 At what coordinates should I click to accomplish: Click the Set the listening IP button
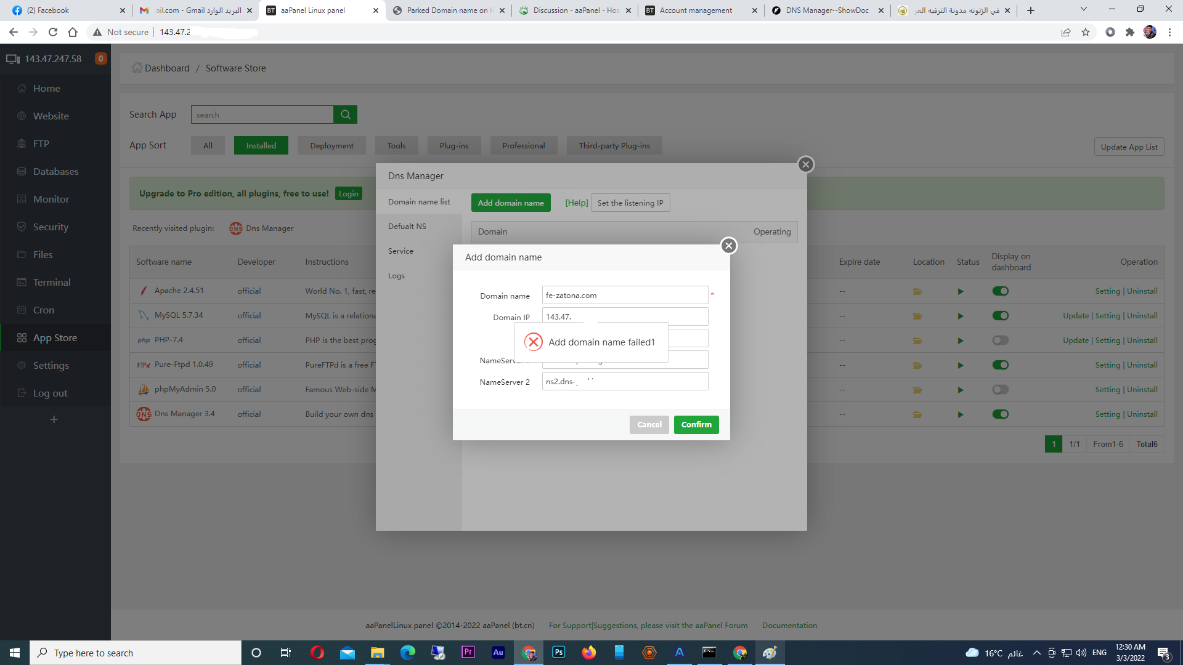coord(630,203)
